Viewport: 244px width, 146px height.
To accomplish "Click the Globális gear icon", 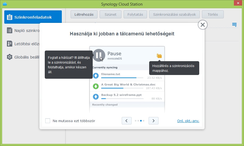I will [10, 57].
